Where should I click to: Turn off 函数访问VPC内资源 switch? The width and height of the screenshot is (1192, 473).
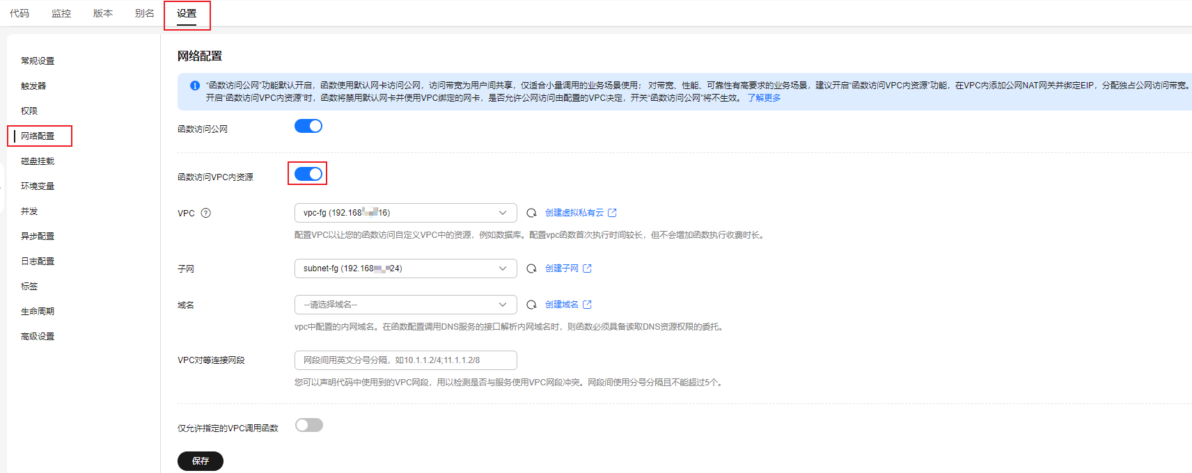[308, 174]
